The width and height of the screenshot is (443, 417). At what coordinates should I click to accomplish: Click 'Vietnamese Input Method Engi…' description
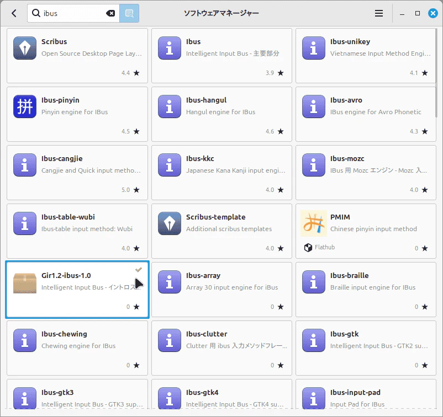[380, 54]
